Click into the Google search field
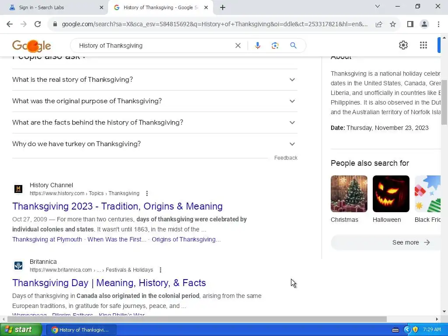Screen dimensions: 448x336 pos(154,45)
